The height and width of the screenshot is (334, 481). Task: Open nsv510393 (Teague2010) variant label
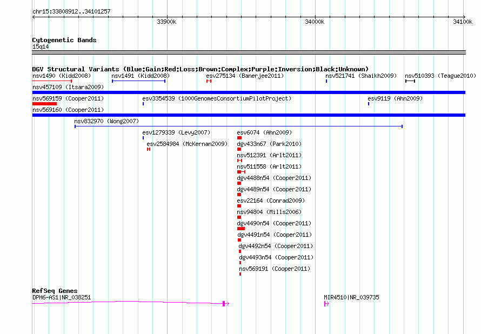click(440, 76)
